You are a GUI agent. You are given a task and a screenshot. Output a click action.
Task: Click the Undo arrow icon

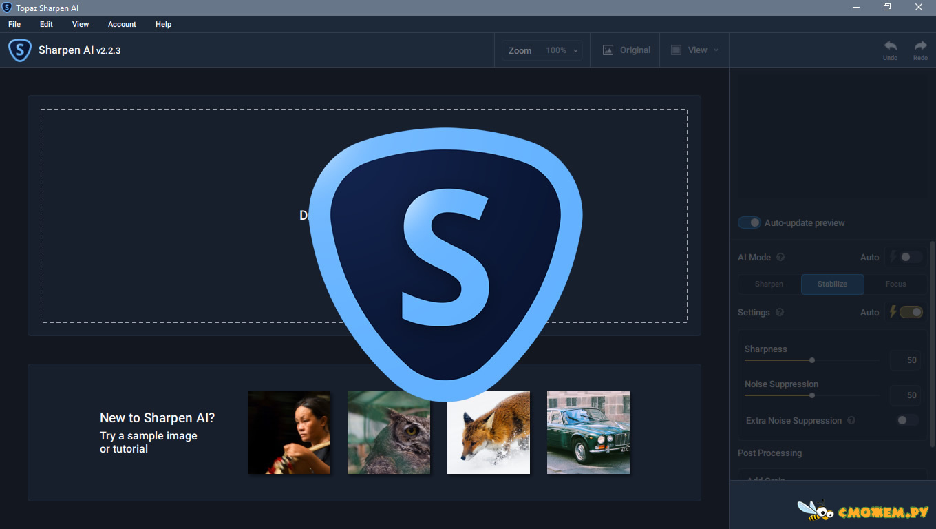pyautogui.click(x=891, y=45)
